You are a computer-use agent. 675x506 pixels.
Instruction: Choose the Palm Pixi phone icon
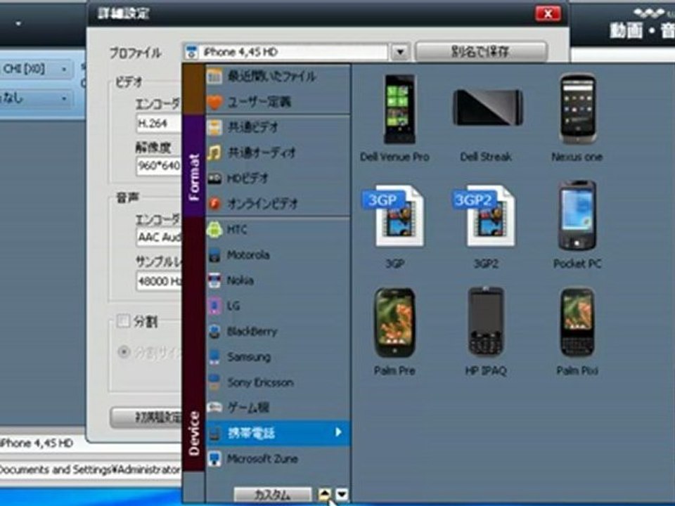[x=577, y=322]
